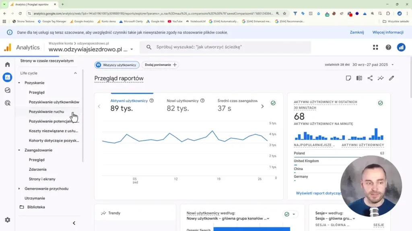Open Pozyskiwanie użytkowników report

pos(54,102)
